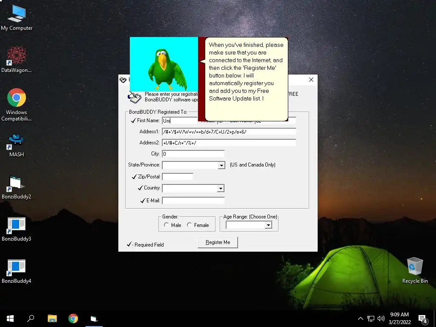The width and height of the screenshot is (436, 327).
Task: Expand the Country dropdown
Action: click(221, 188)
